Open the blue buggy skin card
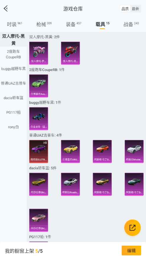Viewport: 146px width, 259px height. (x=39, y=119)
